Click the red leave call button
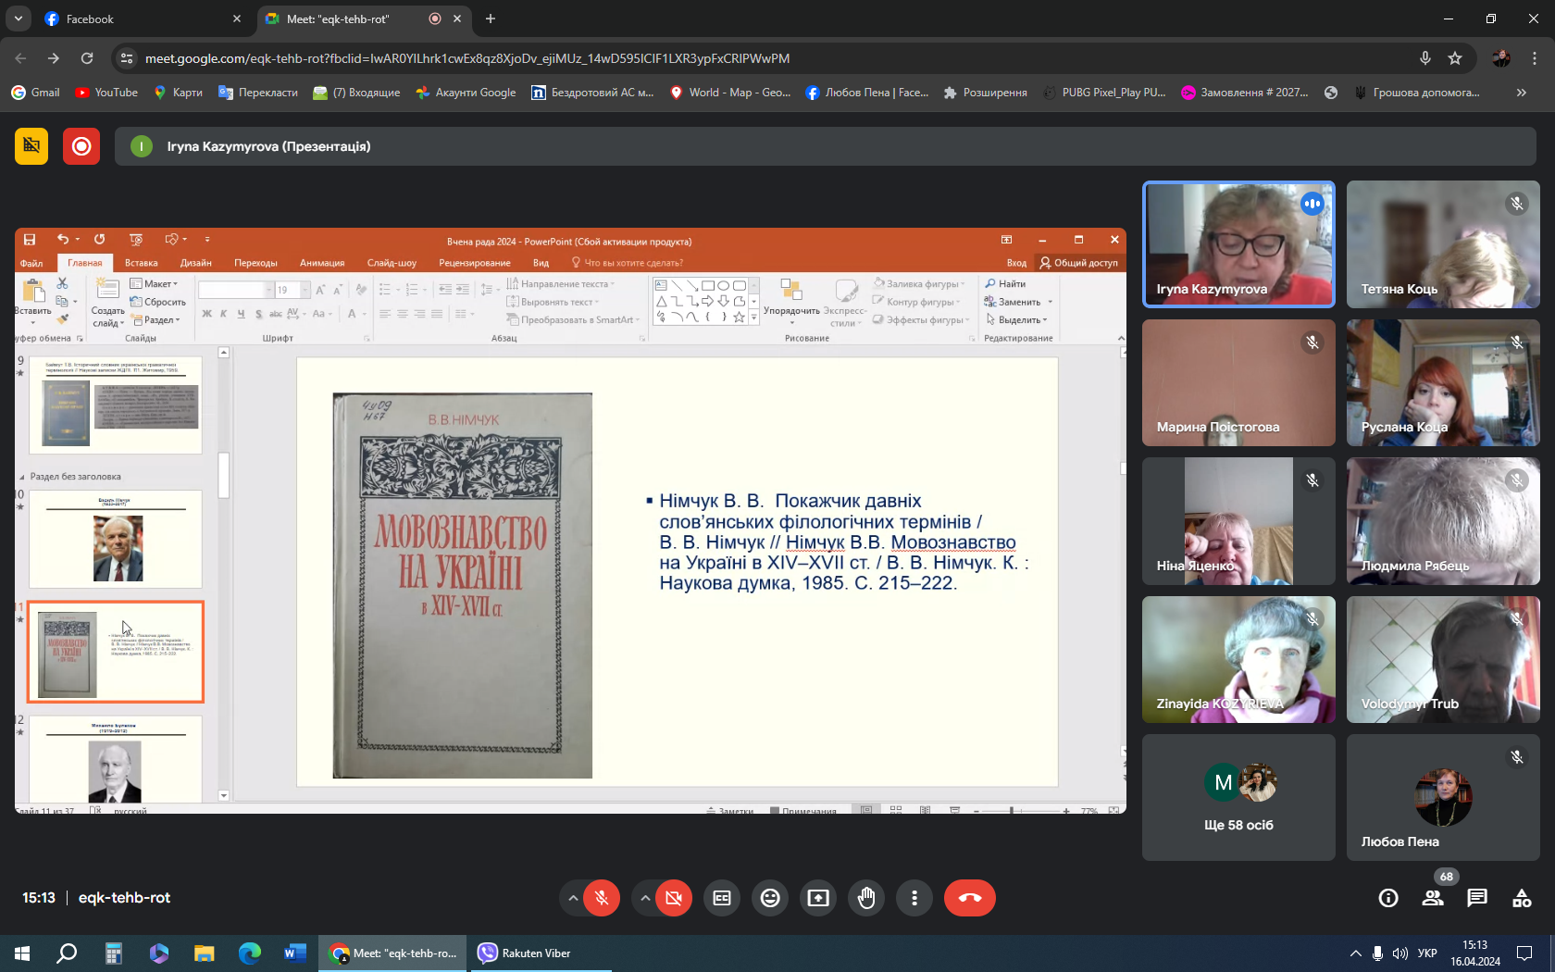1555x972 pixels. point(969,898)
